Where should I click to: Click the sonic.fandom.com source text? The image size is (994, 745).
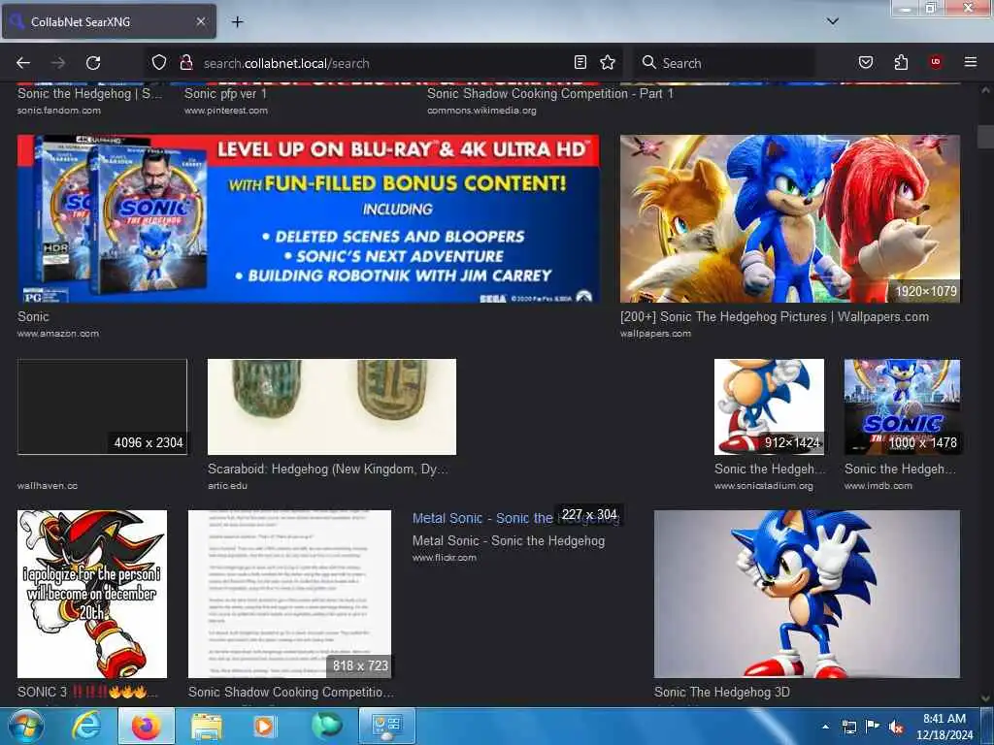coord(59,111)
